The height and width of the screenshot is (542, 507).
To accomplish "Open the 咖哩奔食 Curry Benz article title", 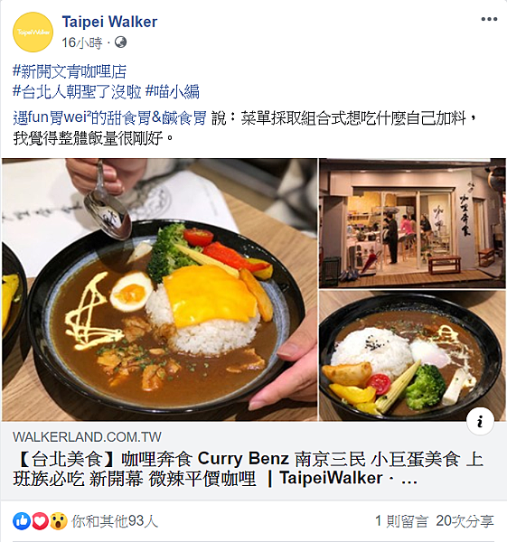I will click(248, 469).
